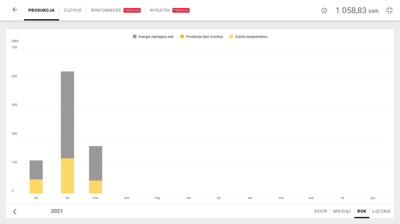The width and height of the screenshot is (400, 224).
Task: Show the Łącznie total view
Action: (381, 211)
